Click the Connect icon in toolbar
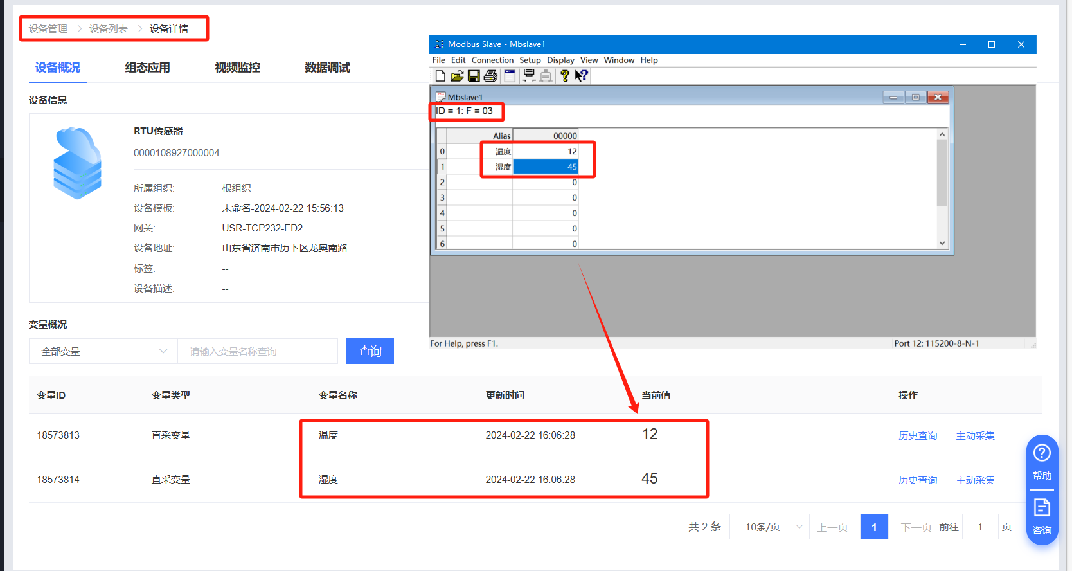The image size is (1072, 571). click(529, 76)
